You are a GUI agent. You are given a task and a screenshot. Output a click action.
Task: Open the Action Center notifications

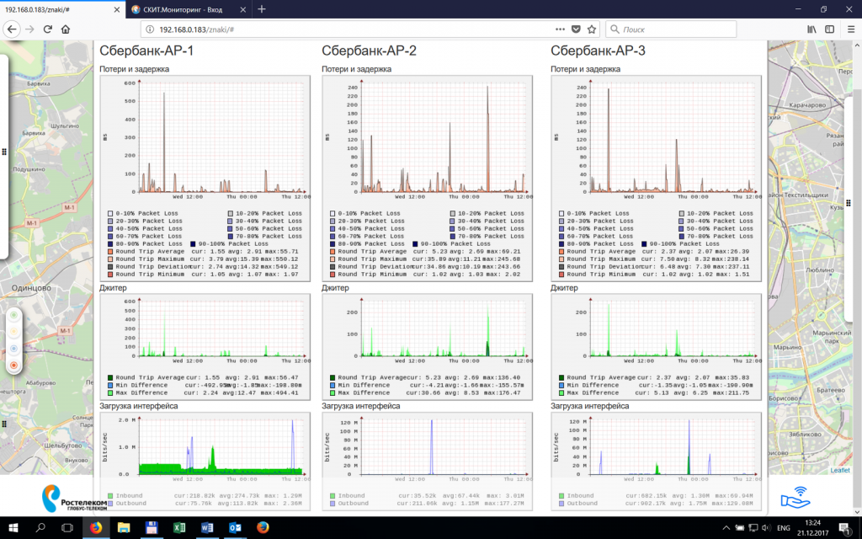(x=844, y=528)
